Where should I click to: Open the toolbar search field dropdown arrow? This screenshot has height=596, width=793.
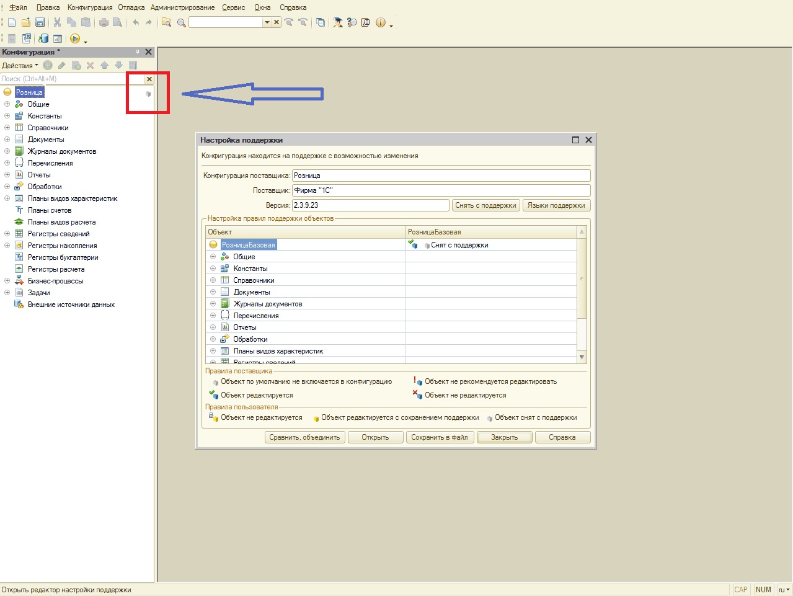(x=267, y=22)
